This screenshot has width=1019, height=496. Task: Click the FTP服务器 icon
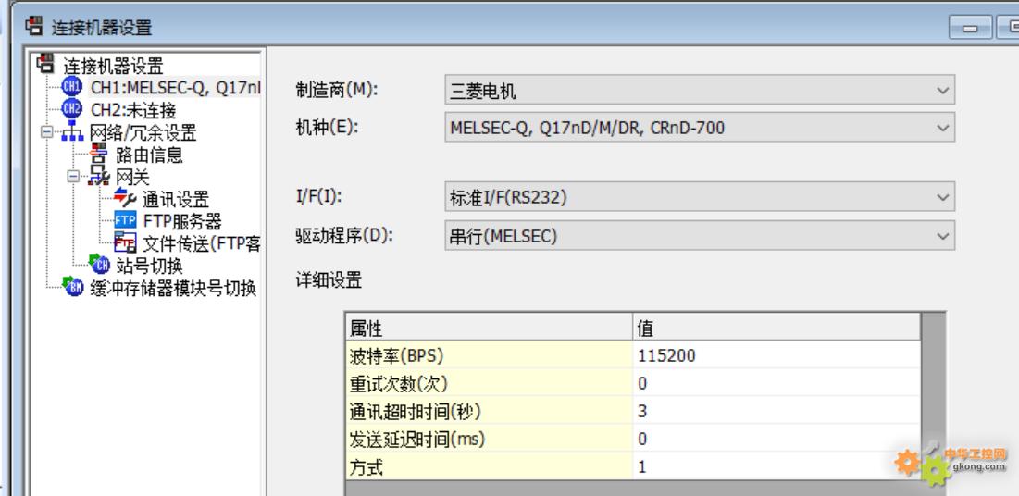click(125, 219)
